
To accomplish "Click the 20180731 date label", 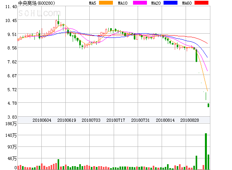I will [140, 120].
